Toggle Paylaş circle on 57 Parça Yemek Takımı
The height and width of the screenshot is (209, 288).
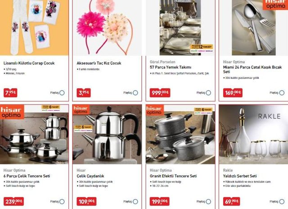pyautogui.click(x=208, y=93)
